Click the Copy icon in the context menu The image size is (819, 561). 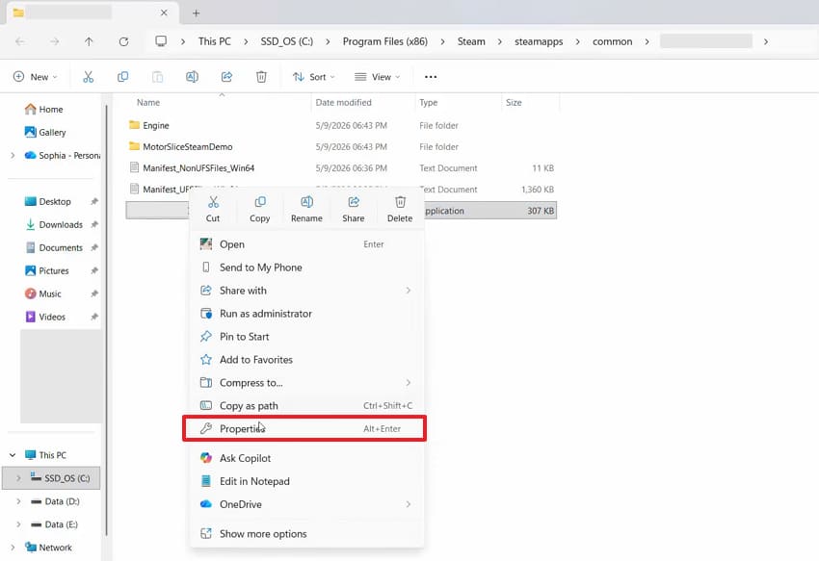click(259, 202)
